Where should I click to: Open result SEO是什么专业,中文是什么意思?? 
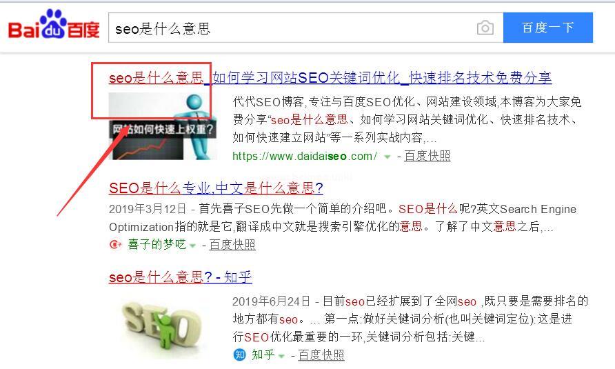[x=216, y=188]
